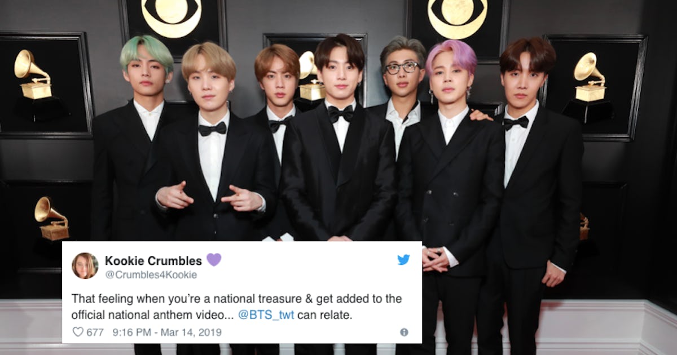677x355 pixels.
Task: Click the gramophone trophy behind the center person
Action: pos(310,76)
